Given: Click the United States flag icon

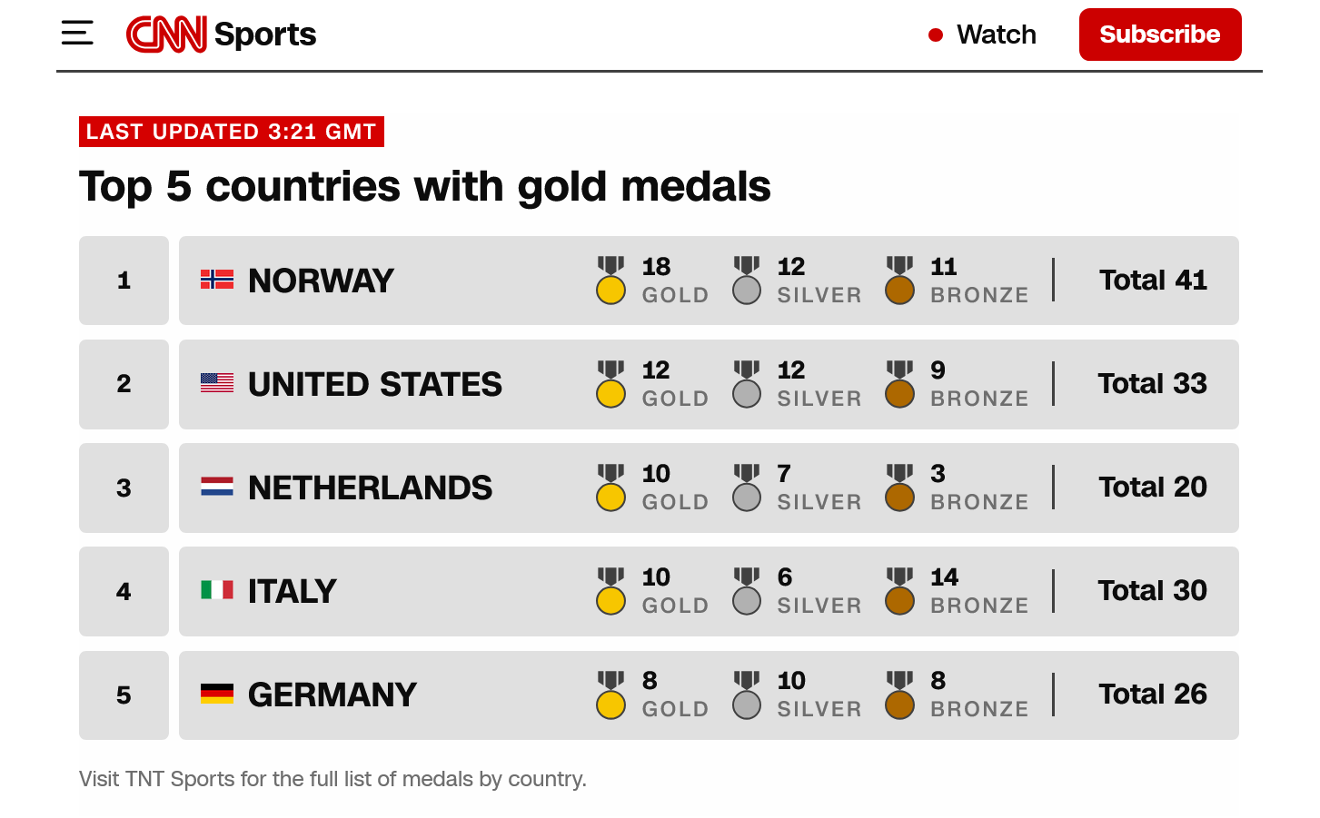Looking at the screenshot, I should pyautogui.click(x=217, y=383).
